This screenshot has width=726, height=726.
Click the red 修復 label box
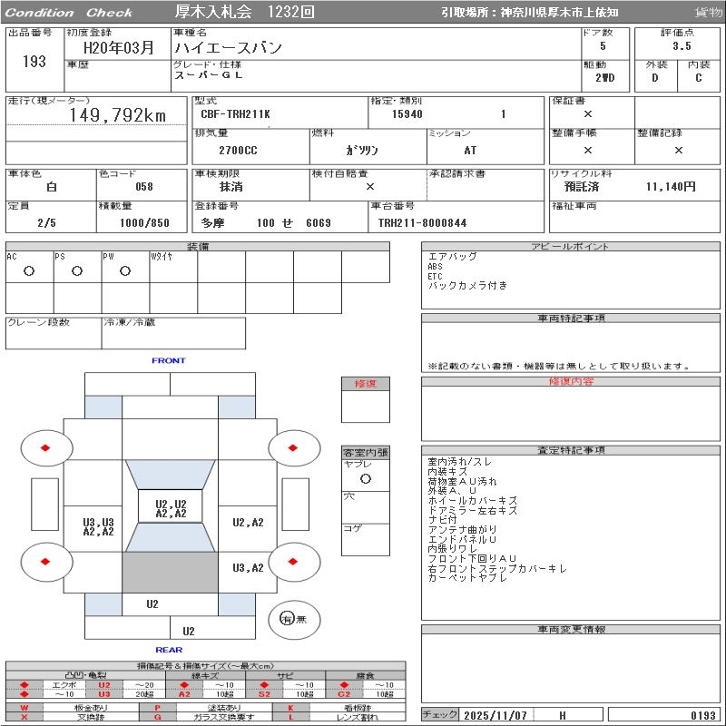coord(365,384)
